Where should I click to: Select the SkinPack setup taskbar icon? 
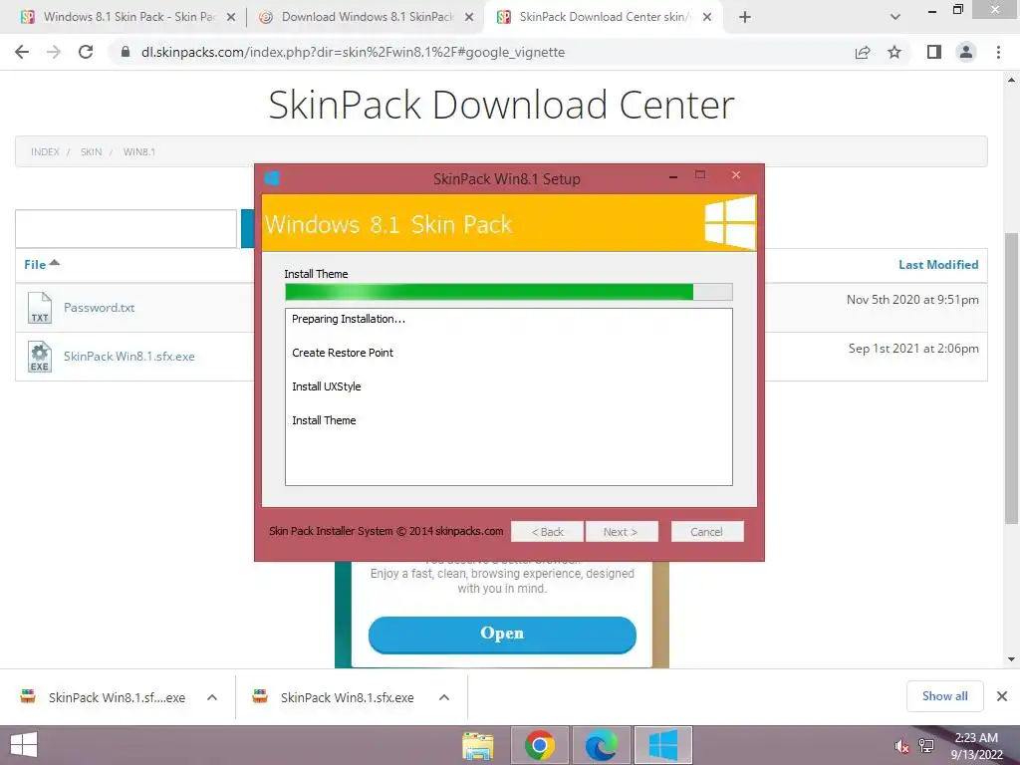click(662, 745)
